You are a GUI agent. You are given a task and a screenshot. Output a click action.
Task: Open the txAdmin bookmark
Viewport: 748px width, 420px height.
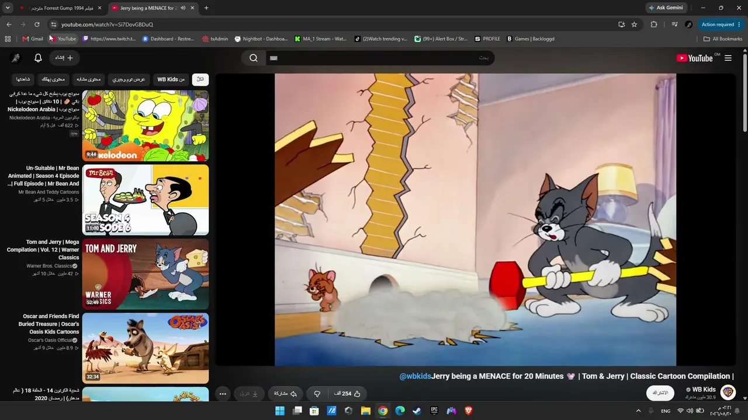point(215,39)
